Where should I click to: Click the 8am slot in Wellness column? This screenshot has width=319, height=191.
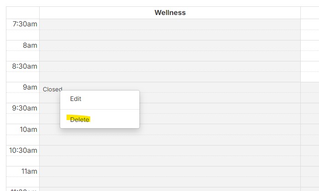click(x=170, y=45)
